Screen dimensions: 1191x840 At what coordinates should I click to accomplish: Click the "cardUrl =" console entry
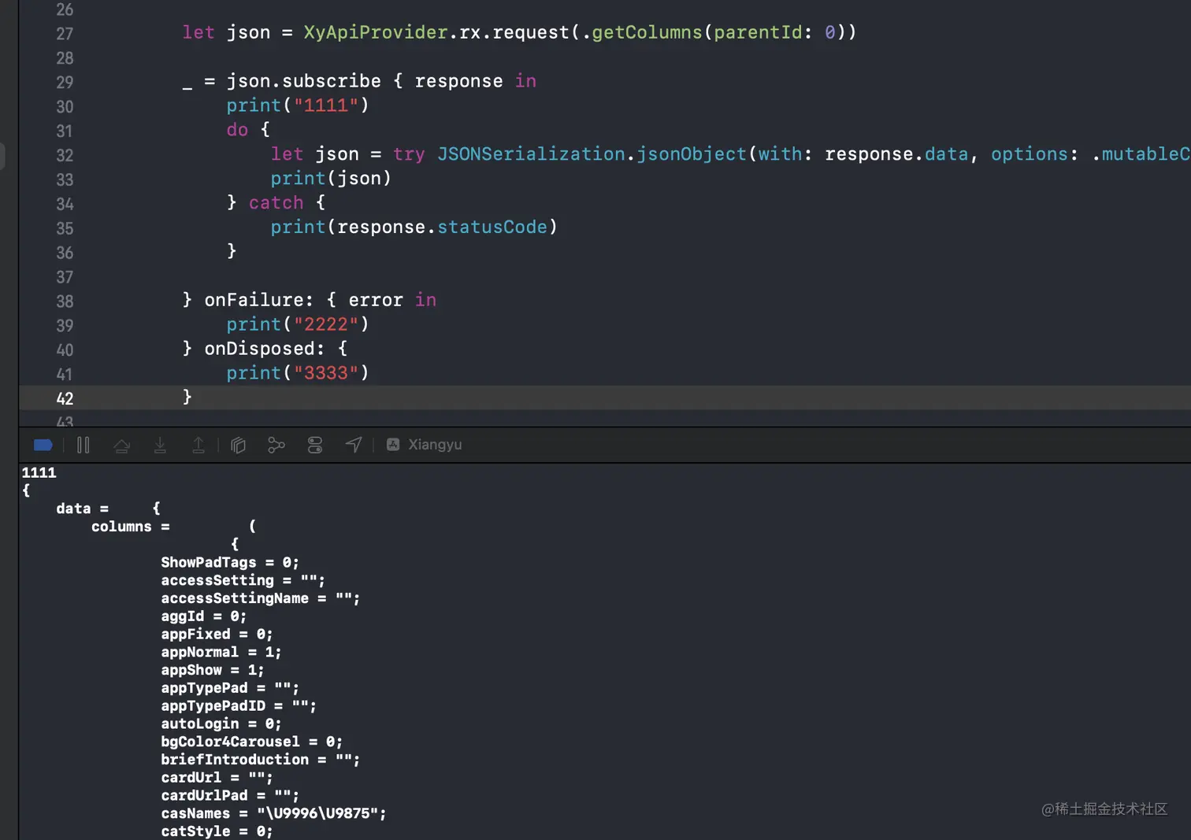coord(217,778)
